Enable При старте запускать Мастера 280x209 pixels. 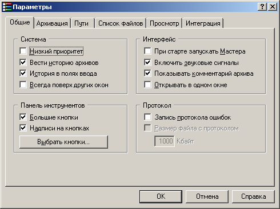click(x=147, y=51)
